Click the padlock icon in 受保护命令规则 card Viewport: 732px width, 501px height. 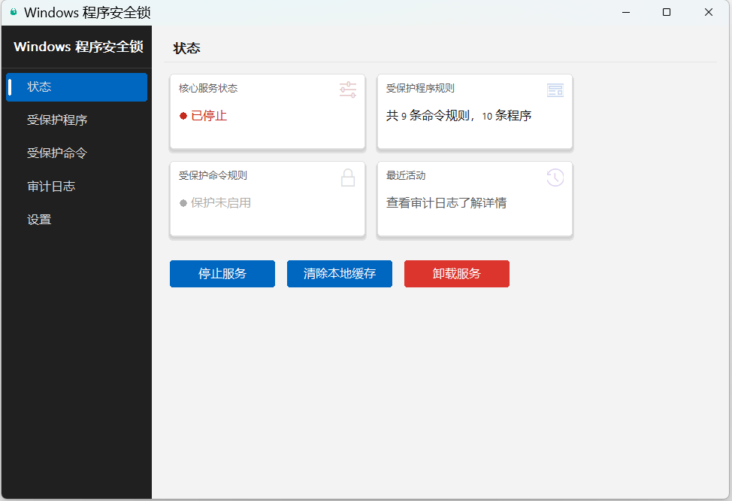(x=347, y=178)
